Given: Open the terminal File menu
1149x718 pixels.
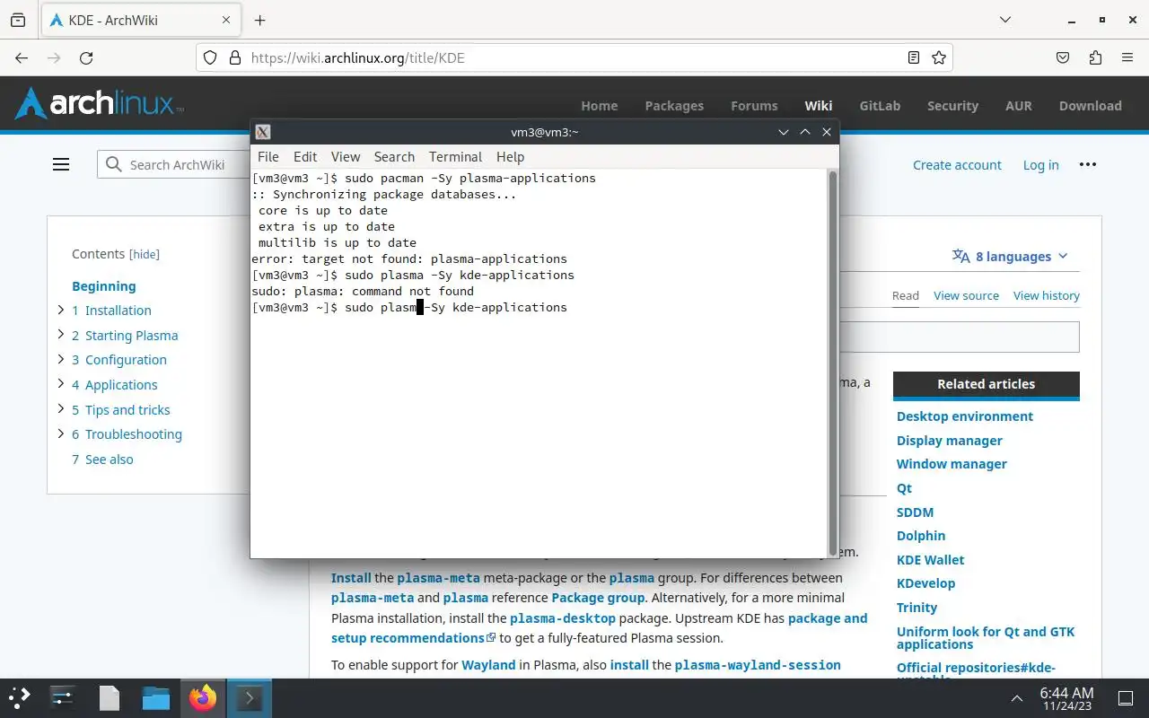Looking at the screenshot, I should pyautogui.click(x=268, y=156).
